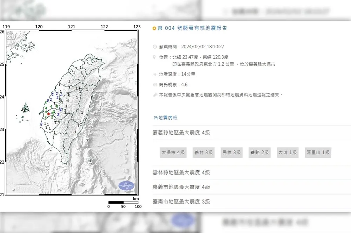
Task: Select the 番路 2級 intensity tag
Action: (259, 153)
